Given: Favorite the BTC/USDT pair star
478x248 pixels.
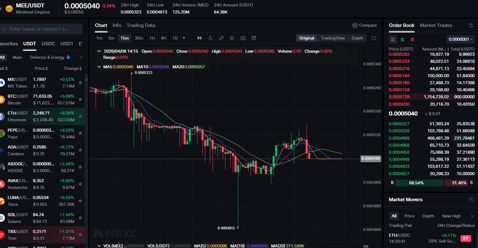Looking at the screenshot, I should coord(80,100).
